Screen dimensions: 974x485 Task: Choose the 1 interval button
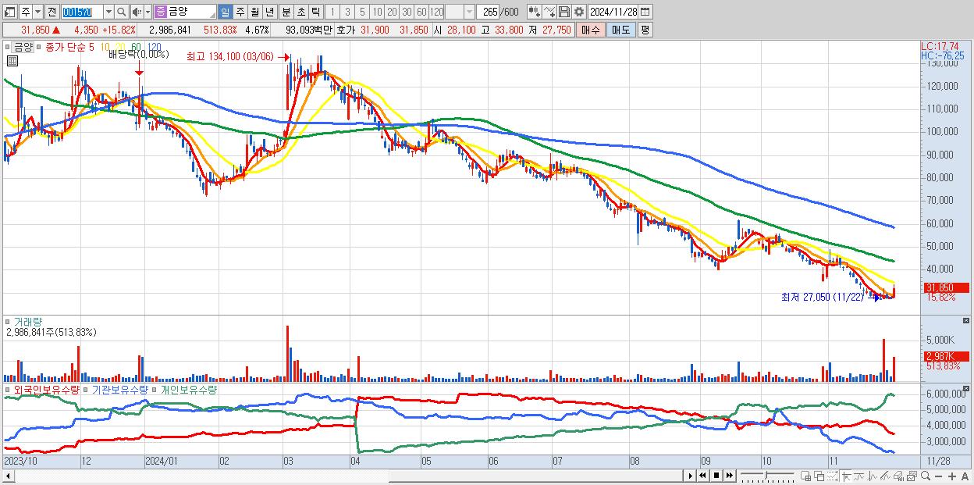click(x=332, y=12)
